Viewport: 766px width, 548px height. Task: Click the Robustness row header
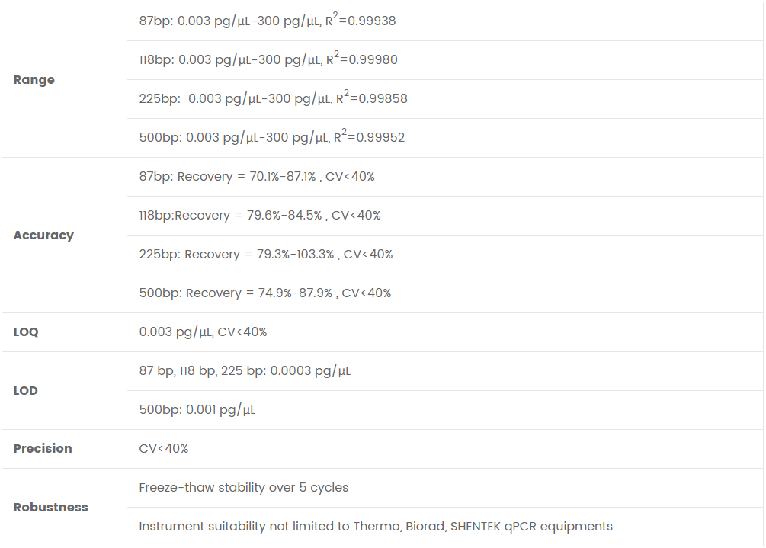tap(50, 508)
